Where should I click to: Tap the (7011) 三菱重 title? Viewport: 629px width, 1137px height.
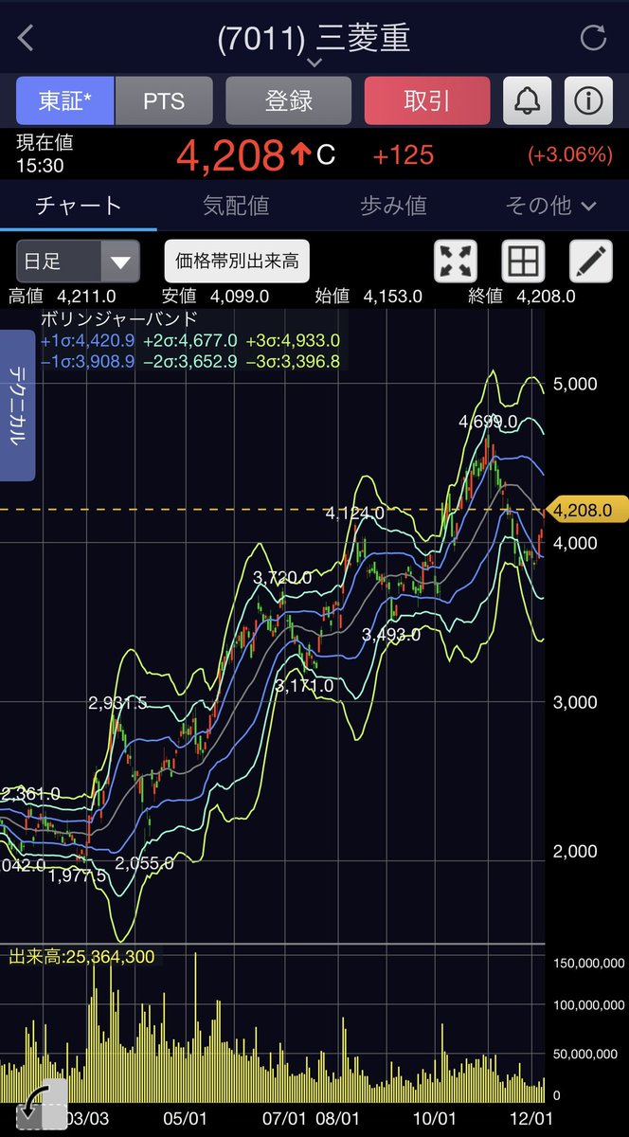coord(314,38)
